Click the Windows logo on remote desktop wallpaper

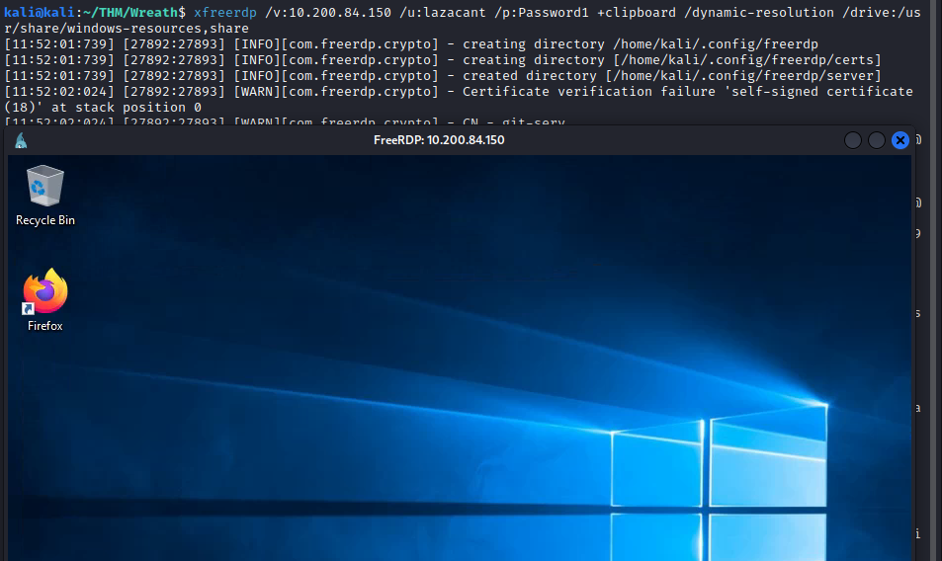pos(720,483)
